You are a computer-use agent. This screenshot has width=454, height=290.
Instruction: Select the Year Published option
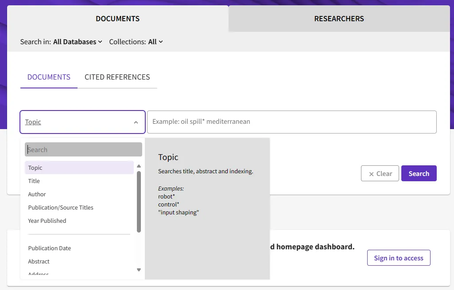[x=79, y=221]
